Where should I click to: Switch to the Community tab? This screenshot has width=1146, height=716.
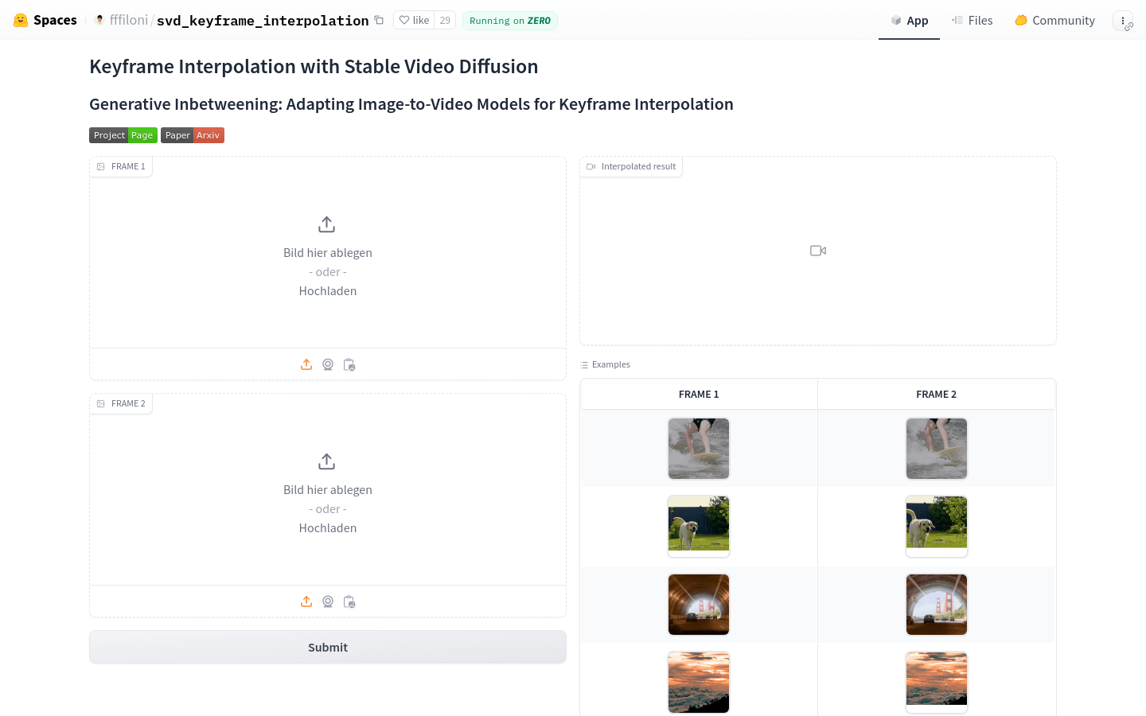(x=1054, y=21)
